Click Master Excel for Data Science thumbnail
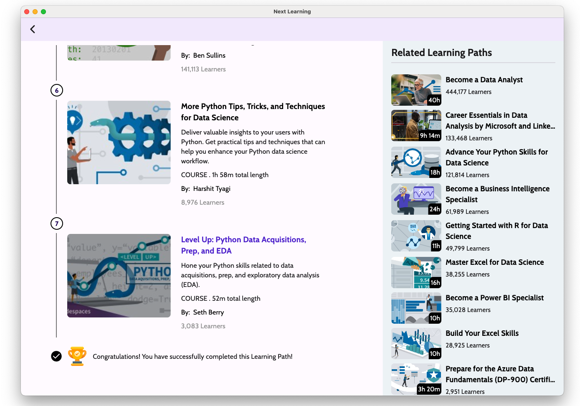Image resolution: width=580 pixels, height=406 pixels. coord(416,273)
